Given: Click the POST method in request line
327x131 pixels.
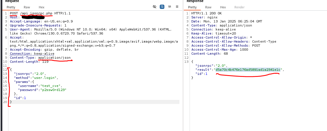Looking at the screenshot, I should coord(14,13).
